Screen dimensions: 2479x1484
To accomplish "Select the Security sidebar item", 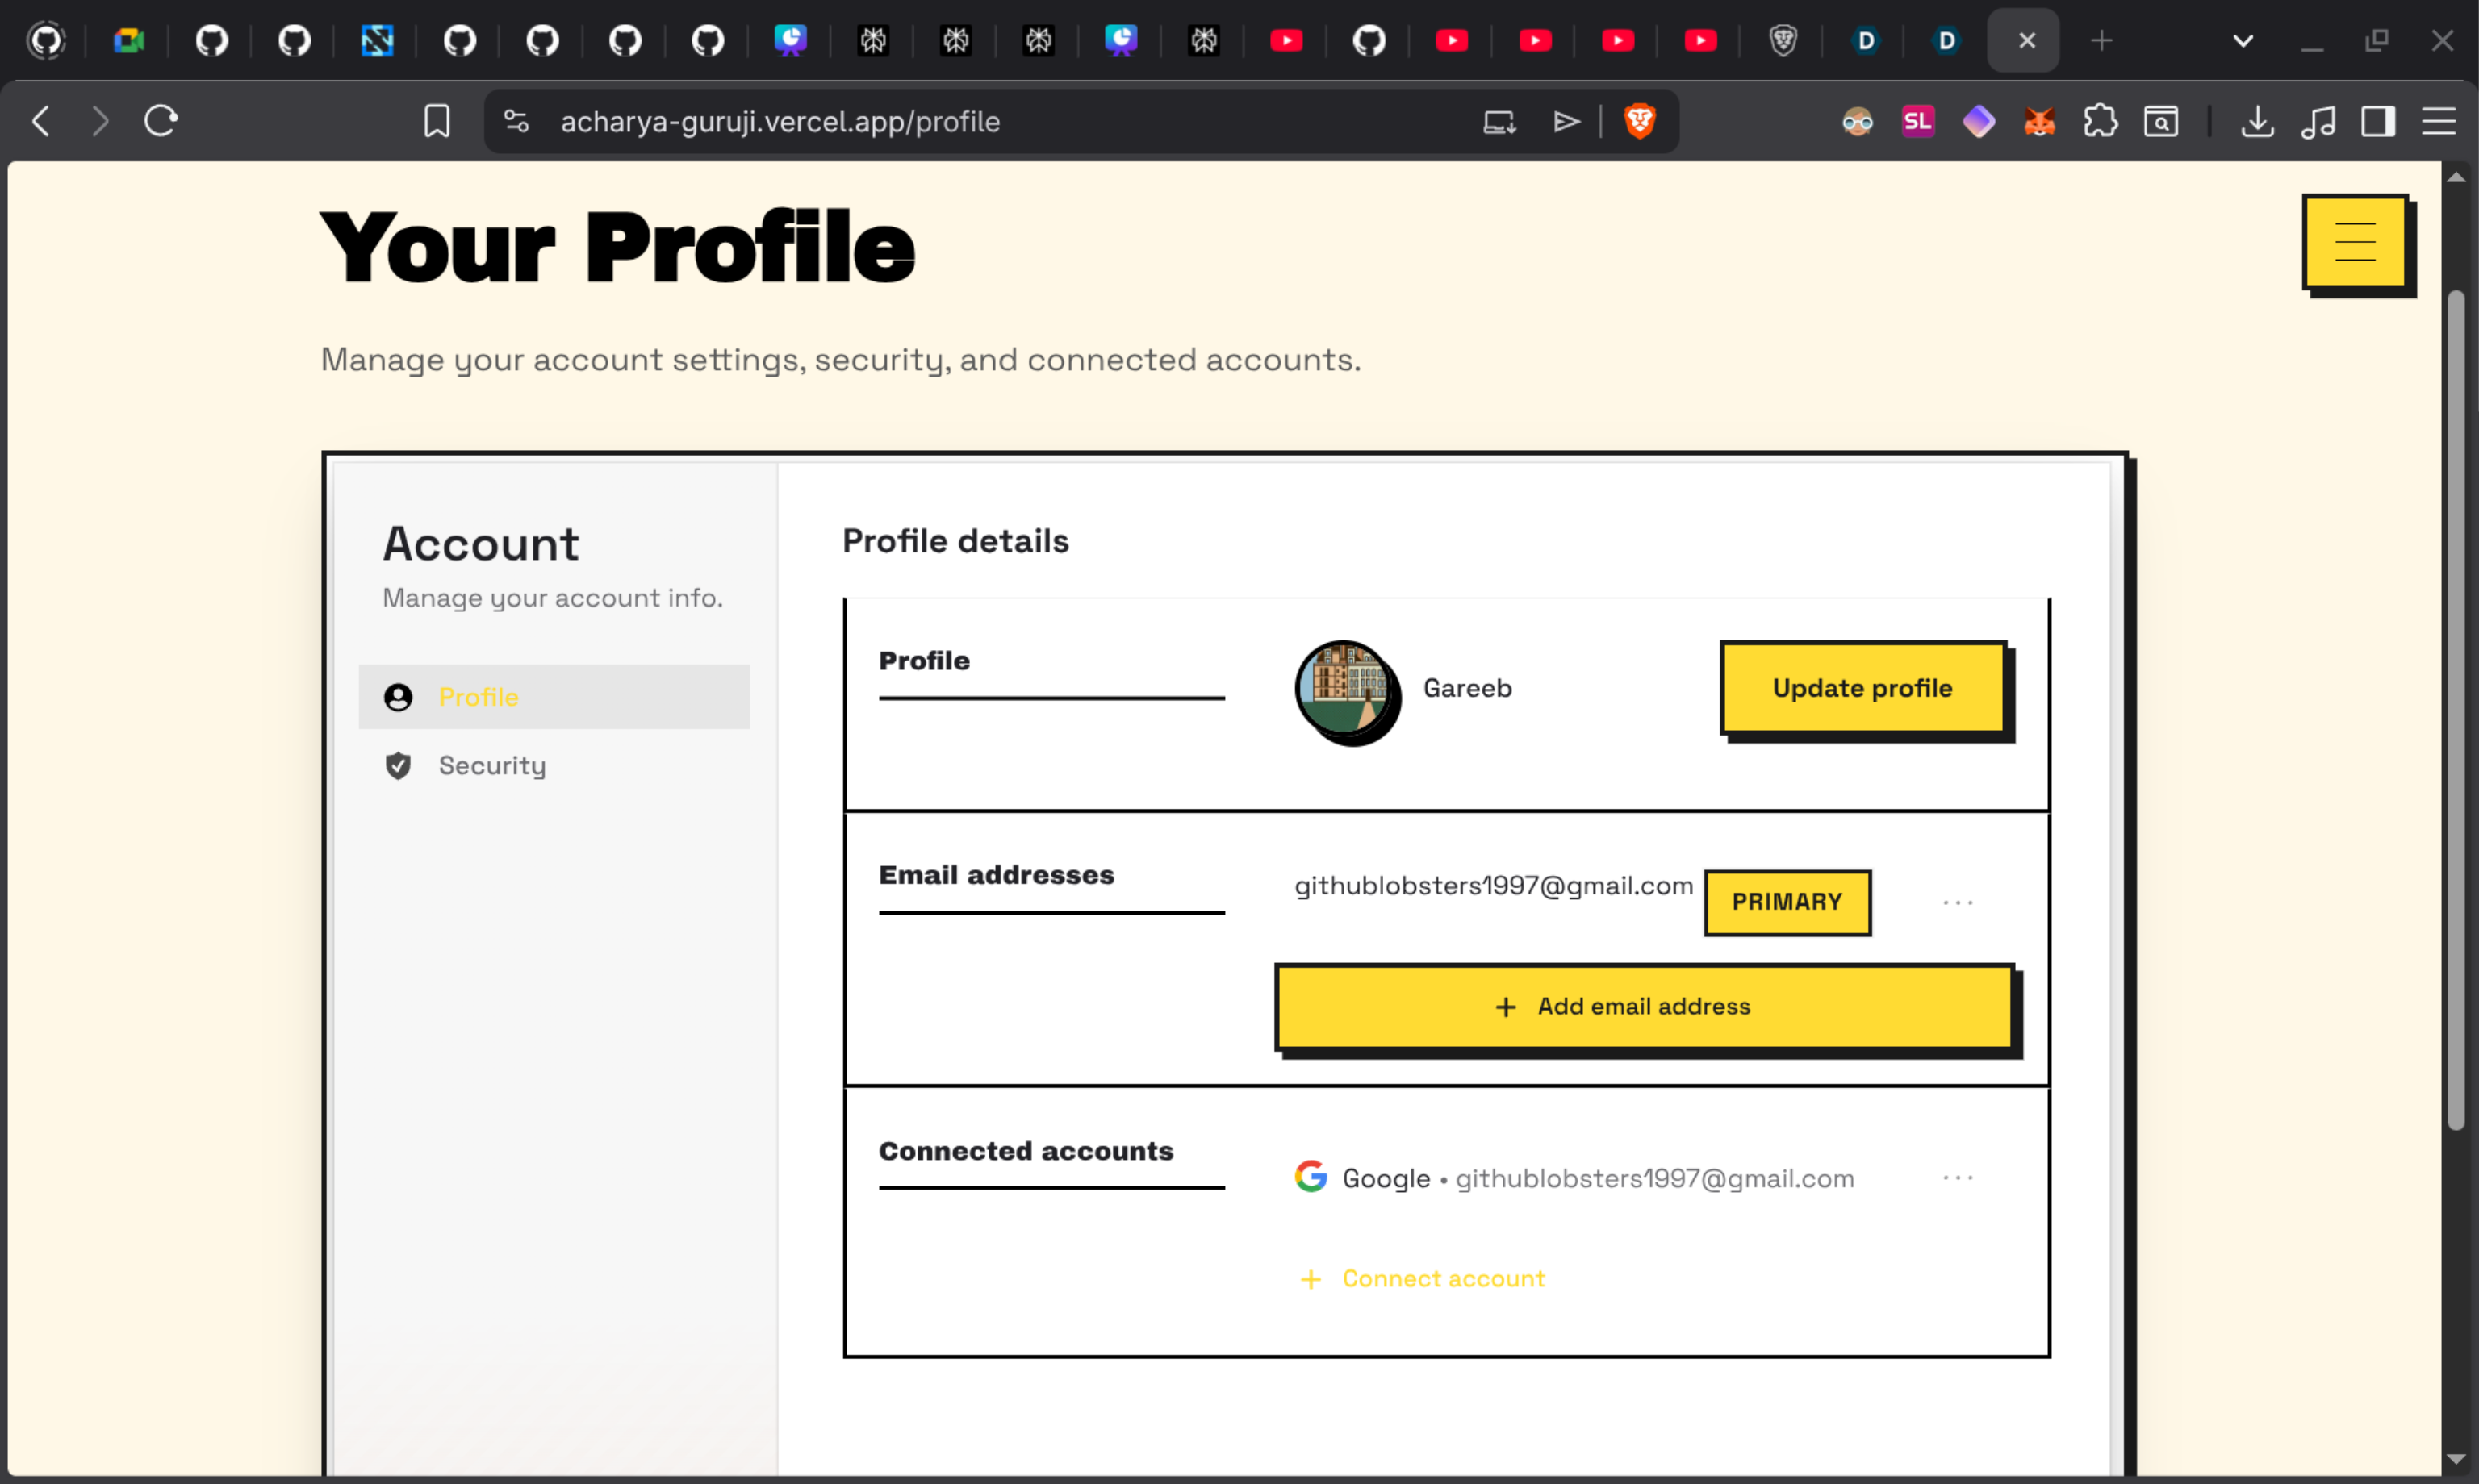I will point(491,766).
